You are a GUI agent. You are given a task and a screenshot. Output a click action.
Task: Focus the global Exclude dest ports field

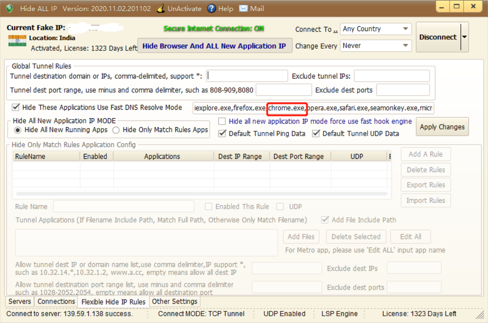click(403, 90)
